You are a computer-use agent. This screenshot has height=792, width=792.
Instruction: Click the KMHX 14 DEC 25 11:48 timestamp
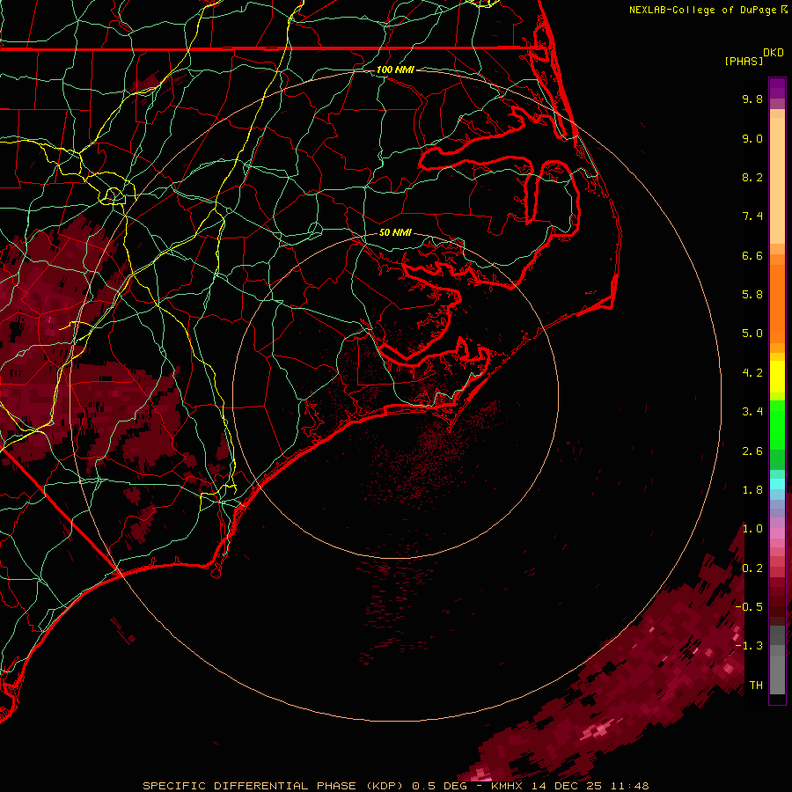pos(569,786)
